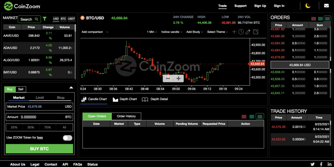The image size is (334, 167).
Task: Show buy-only order book view in Orders
Action: [320, 19]
